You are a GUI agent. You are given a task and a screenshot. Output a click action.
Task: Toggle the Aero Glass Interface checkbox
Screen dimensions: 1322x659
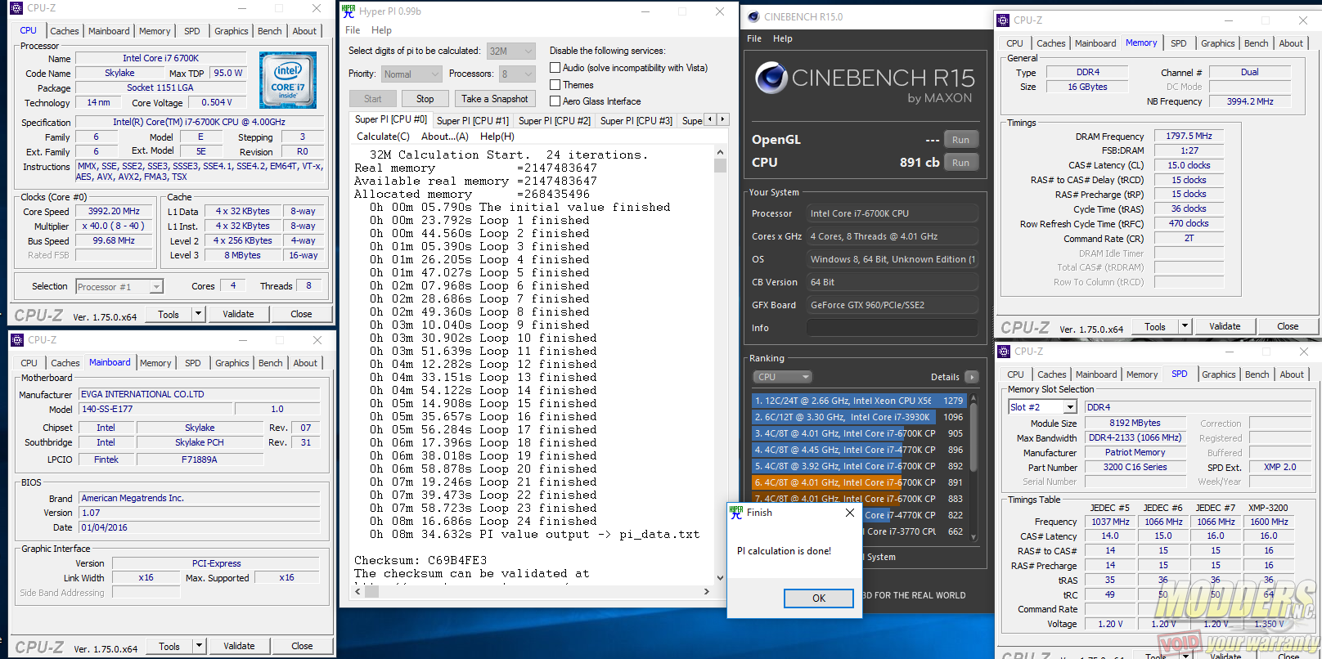pos(555,101)
